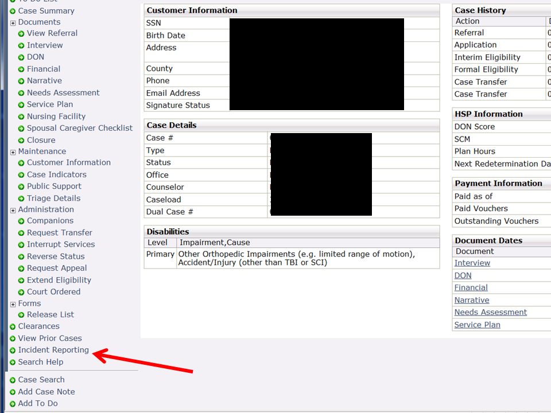
Task: Open Clearances from the sidebar menu
Action: tap(38, 326)
